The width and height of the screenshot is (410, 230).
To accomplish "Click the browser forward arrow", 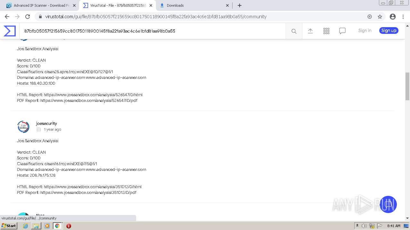I will pos(17,17).
